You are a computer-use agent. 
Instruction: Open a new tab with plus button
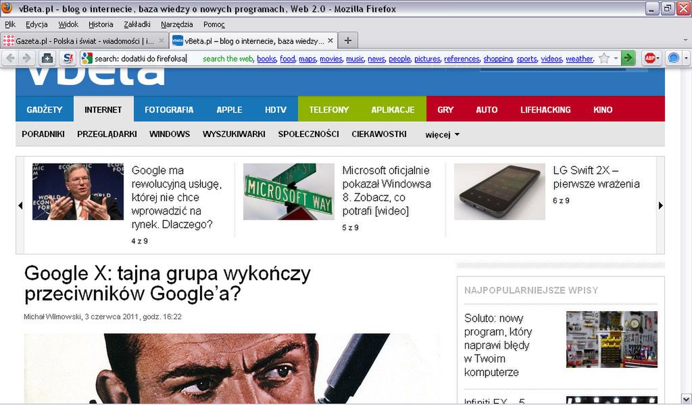pyautogui.click(x=348, y=40)
